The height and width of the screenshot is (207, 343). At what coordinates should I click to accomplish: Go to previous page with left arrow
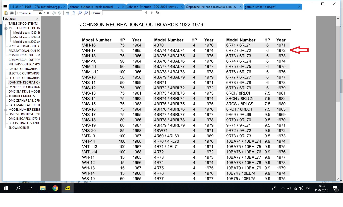coord(54,13)
